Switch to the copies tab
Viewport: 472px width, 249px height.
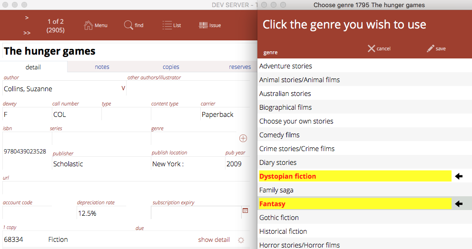pos(171,67)
